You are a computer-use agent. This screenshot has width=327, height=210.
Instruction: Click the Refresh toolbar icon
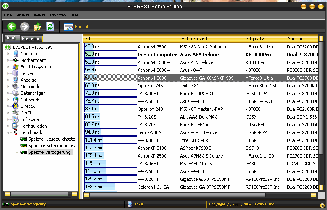[50, 27]
